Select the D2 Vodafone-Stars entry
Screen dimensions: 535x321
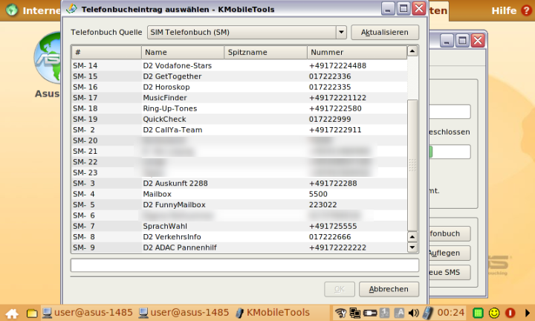click(x=239, y=65)
